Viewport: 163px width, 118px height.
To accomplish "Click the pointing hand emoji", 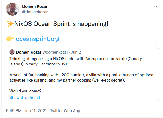I will (10, 39).
